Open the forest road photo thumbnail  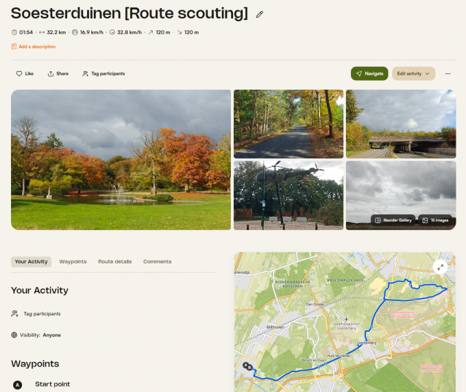click(288, 123)
